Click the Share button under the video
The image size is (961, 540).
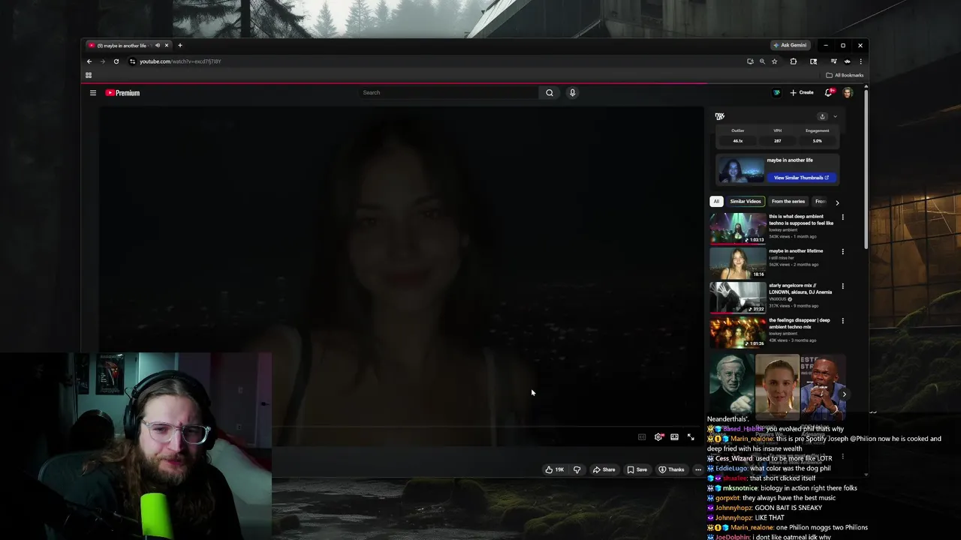pos(604,469)
